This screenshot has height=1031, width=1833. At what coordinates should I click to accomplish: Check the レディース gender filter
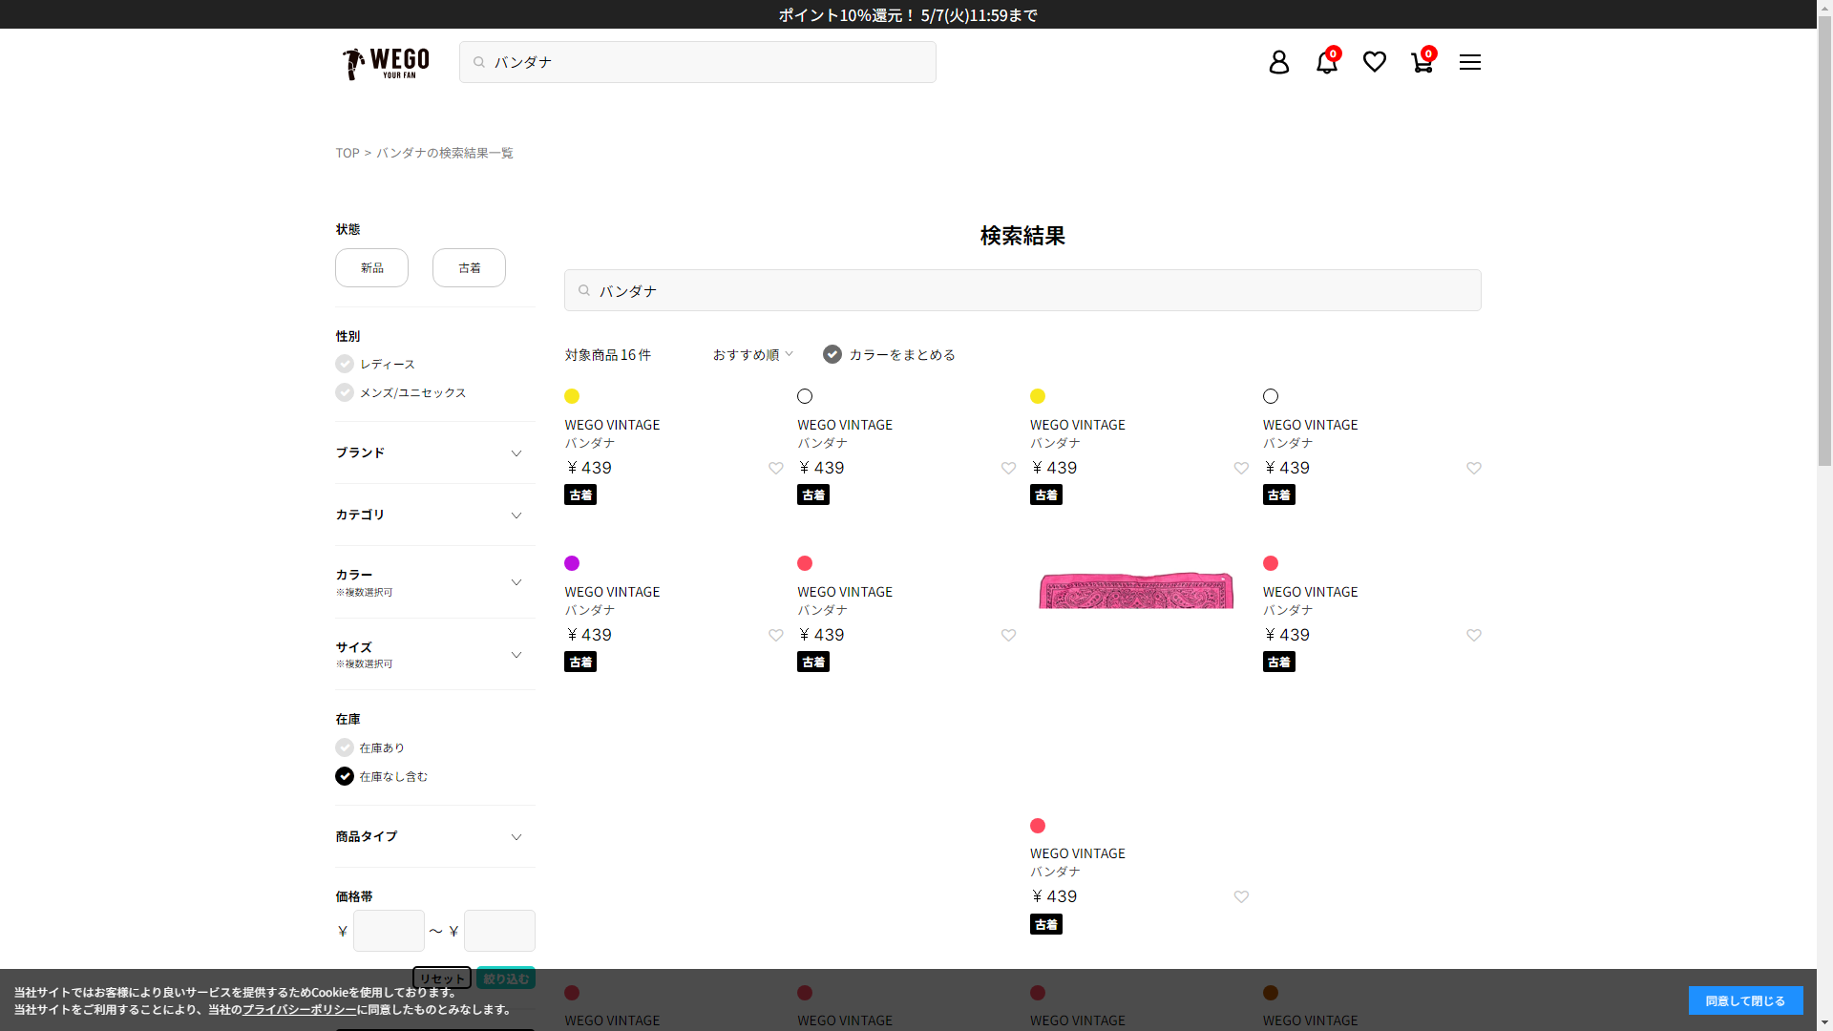345,364
